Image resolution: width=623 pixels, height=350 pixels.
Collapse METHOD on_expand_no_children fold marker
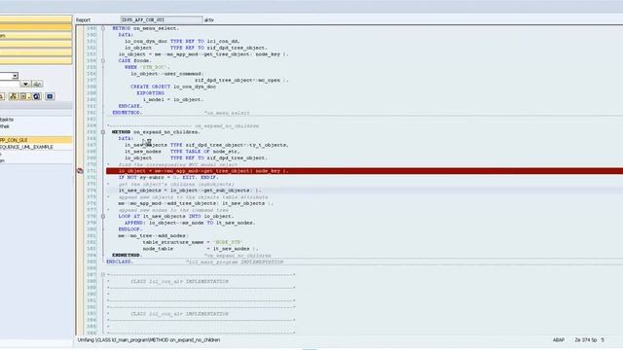[x=103, y=132]
